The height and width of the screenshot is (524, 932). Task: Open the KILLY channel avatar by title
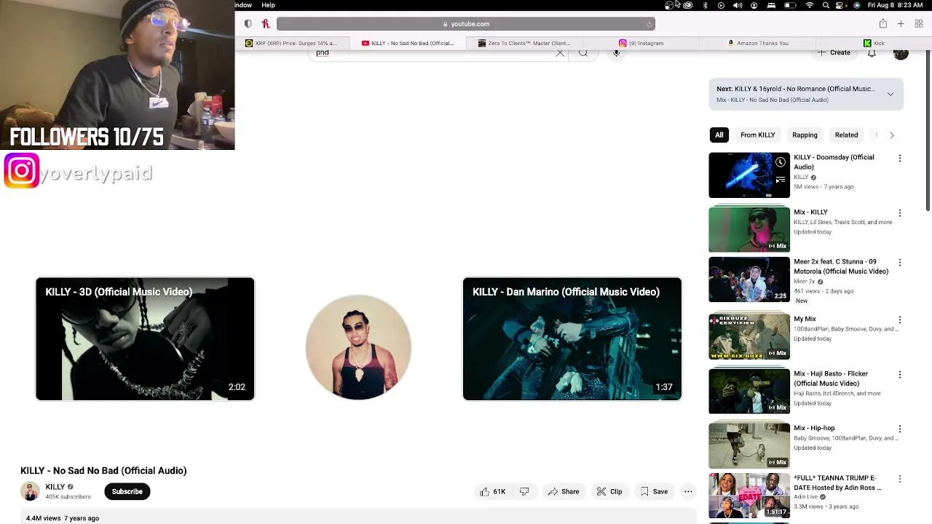[31, 492]
